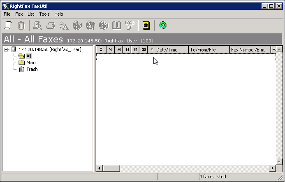285x182 pixels.
Task: Close the RightFax FaxUtil window
Action: tap(278, 6)
